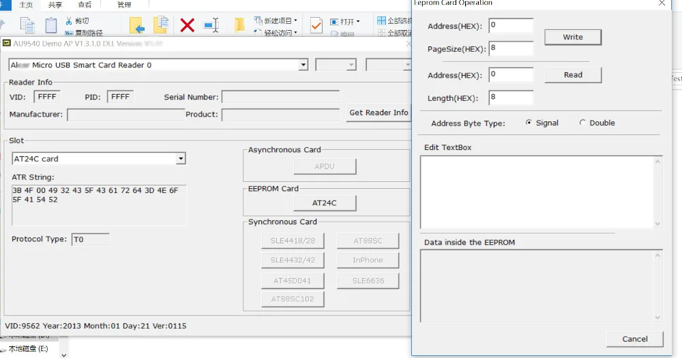
Task: Click the AT88SC102 button
Action: coord(293,299)
